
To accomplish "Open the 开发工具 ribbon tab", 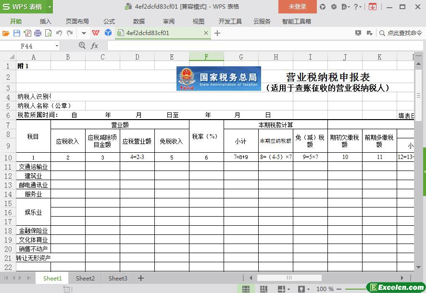I will [x=230, y=21].
